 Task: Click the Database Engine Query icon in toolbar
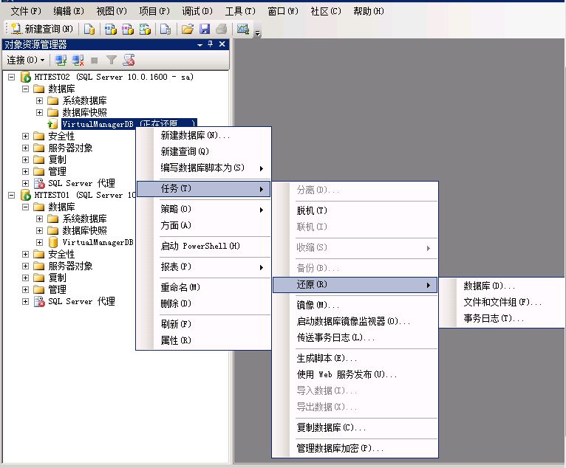[x=89, y=29]
